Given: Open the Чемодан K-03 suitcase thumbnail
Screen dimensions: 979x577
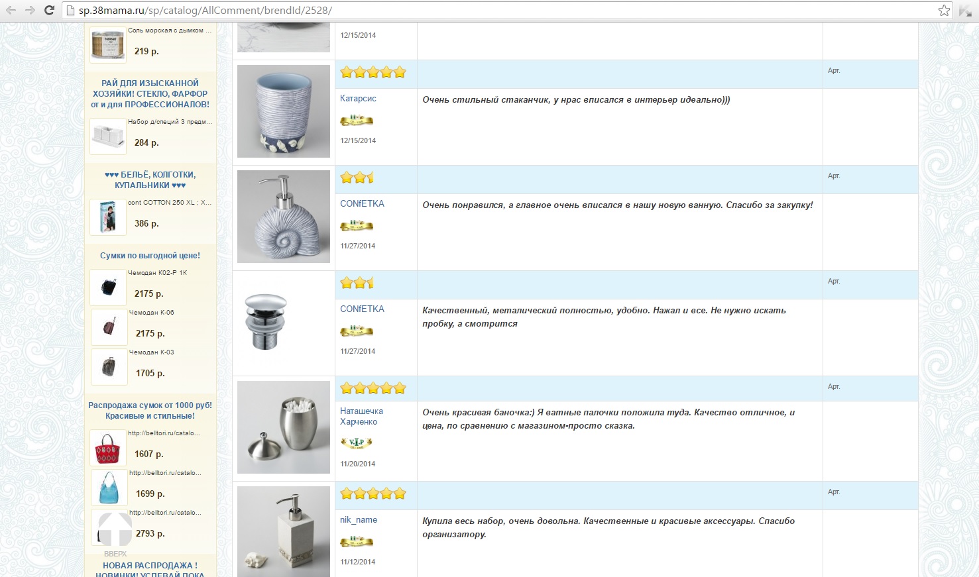Looking at the screenshot, I should 109,367.
